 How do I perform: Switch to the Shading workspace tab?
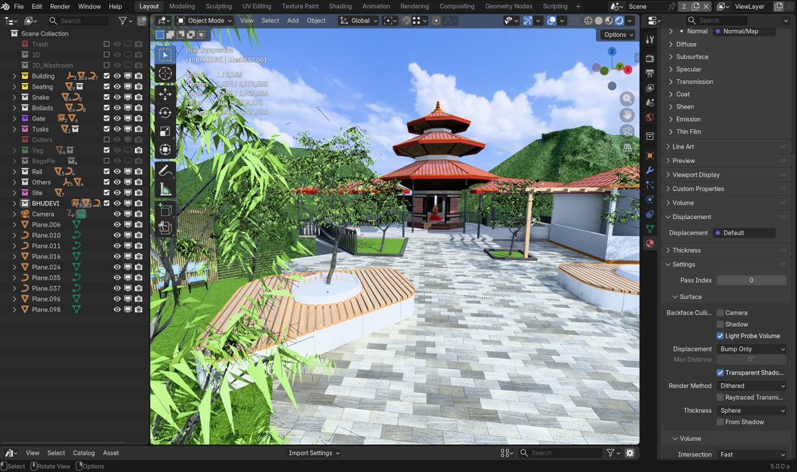pyautogui.click(x=340, y=6)
